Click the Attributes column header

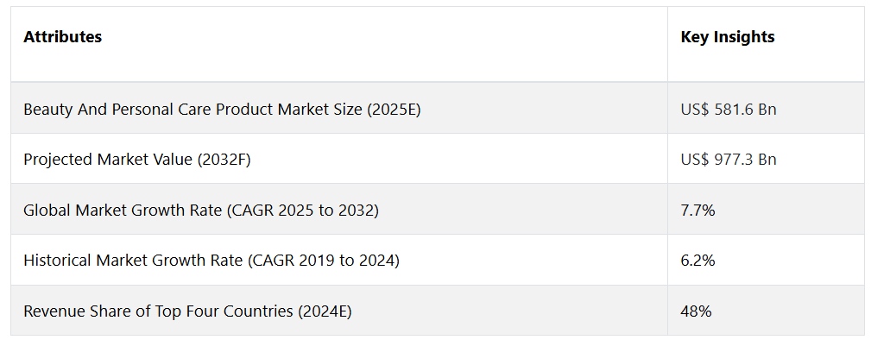tap(339, 44)
